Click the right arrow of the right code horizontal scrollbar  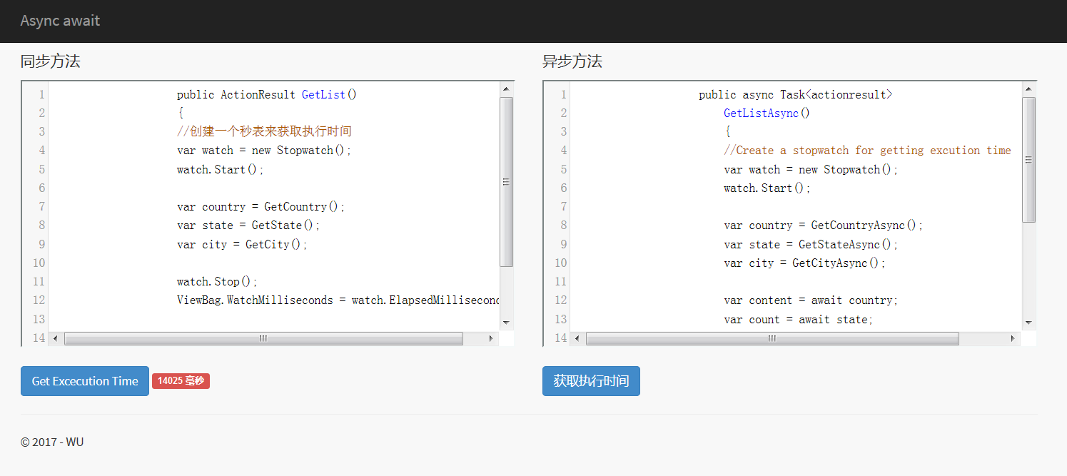tap(1012, 338)
